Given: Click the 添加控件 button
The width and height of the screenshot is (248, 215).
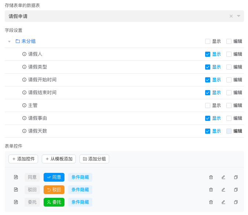Looking at the screenshot, I should tap(23, 159).
